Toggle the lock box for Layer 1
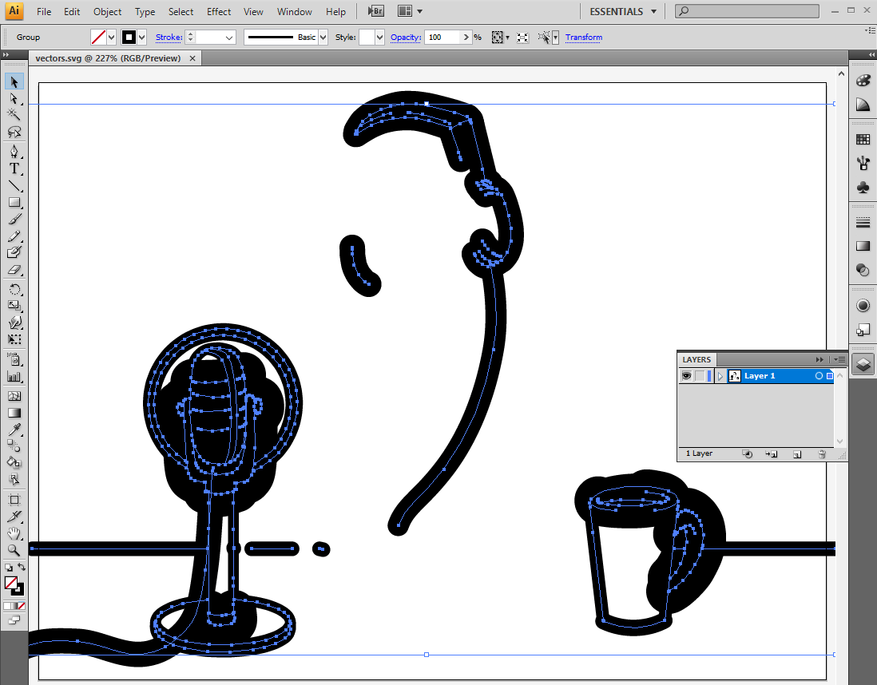 (700, 376)
